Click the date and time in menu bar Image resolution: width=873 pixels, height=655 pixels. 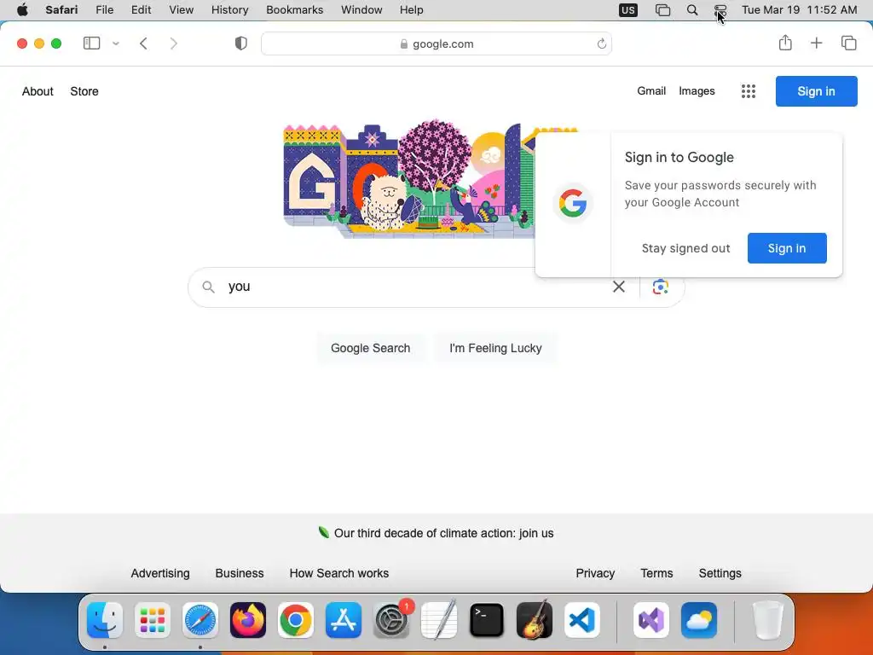(799, 10)
